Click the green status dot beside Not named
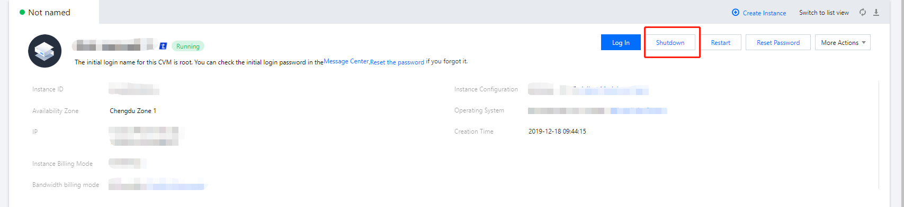This screenshot has width=904, height=207. (22, 12)
